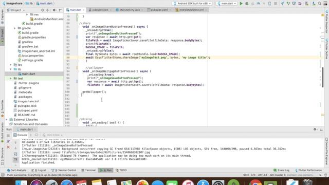This screenshot has width=329, height=185.
Task: Open Flutter Outline side tab
Action: (x=327, y=49)
